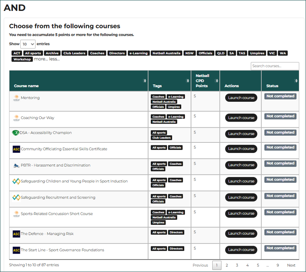The image size is (306, 272).
Task: Launch Sports-Related Concussion Short Course
Action: 241,214
